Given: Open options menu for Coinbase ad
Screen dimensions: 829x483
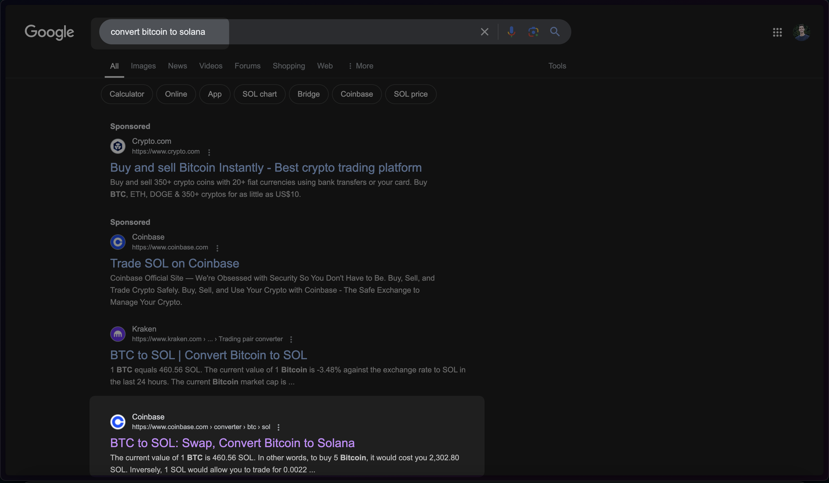Looking at the screenshot, I should 217,248.
